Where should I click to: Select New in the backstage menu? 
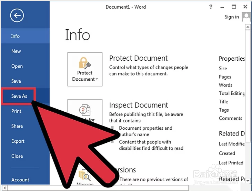25,51
